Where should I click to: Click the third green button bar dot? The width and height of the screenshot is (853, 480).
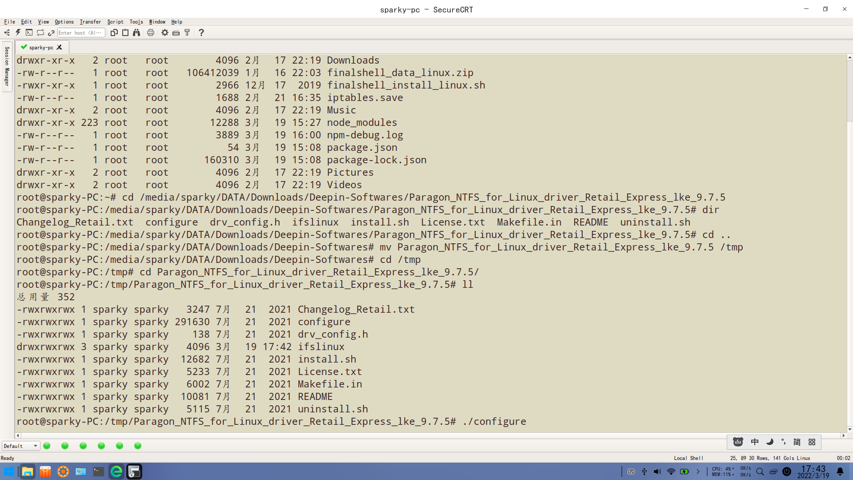(83, 446)
